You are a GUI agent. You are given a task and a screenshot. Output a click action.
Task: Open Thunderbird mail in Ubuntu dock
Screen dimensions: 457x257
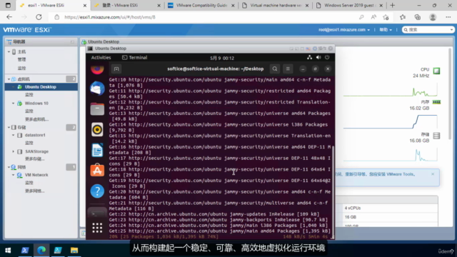97,89
